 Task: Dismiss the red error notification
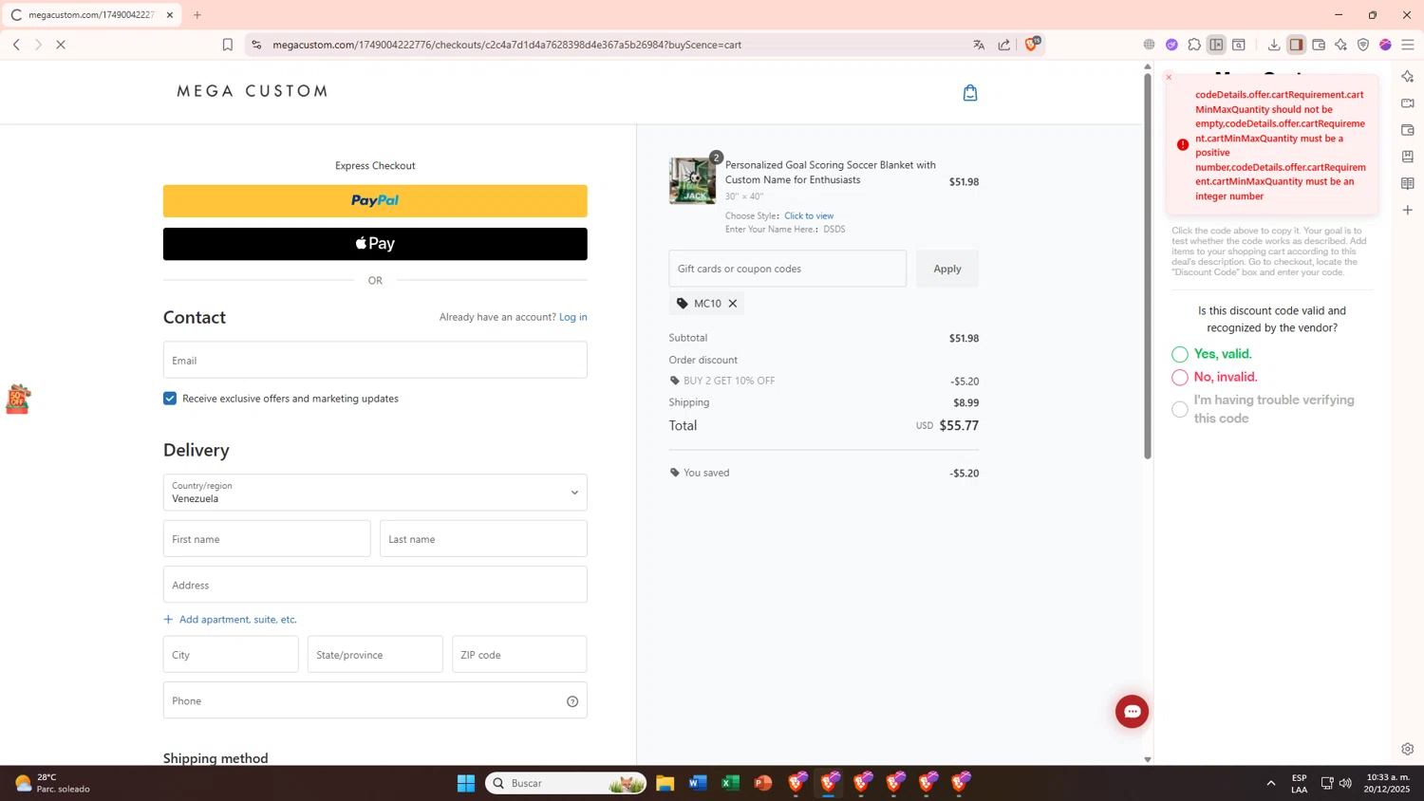coord(1169,78)
